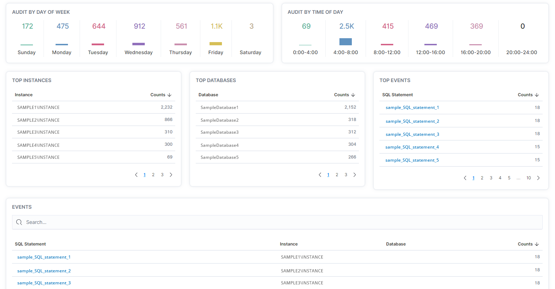Screen dimensions: 555x289
Task: Sort Top Events by Counts column
Action: 528,95
